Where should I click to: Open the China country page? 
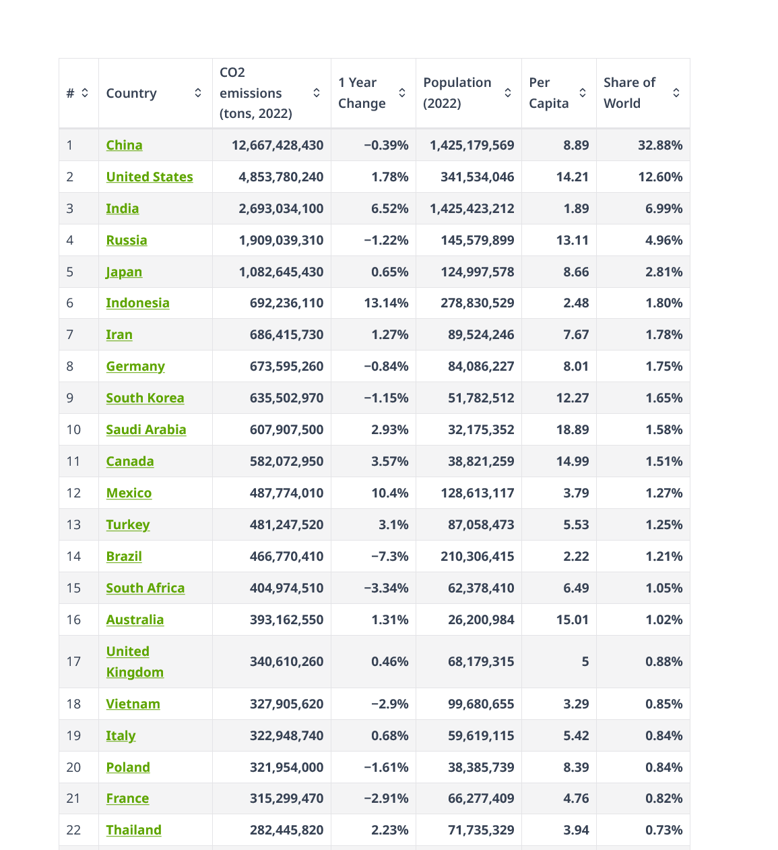[124, 145]
